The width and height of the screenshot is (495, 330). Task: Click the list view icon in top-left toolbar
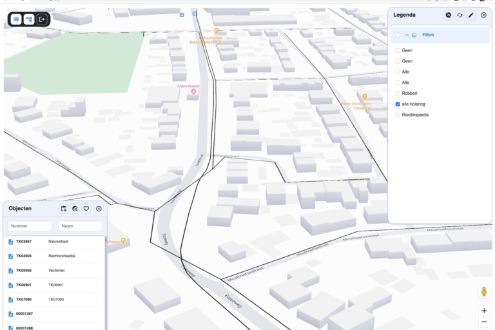(16, 19)
